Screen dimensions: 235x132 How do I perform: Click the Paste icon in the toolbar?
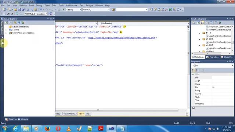36,10
